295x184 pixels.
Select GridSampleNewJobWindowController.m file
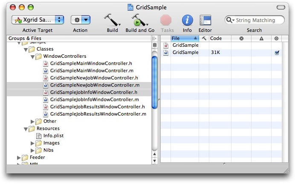tap(95, 85)
